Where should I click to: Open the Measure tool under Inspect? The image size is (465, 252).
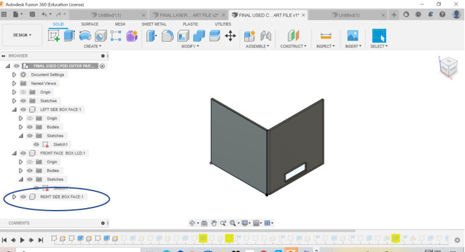(x=326, y=36)
